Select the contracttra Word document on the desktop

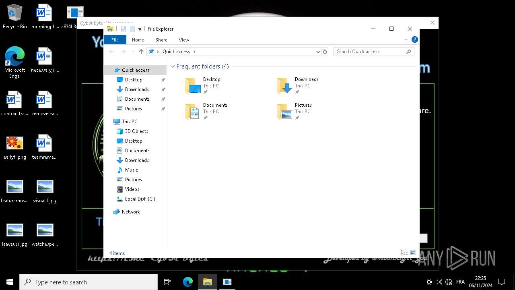(x=15, y=104)
